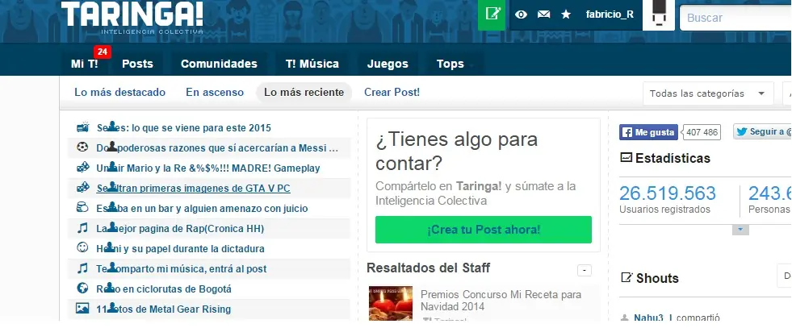Open Premios Concurso Mi Receta para Navidad 2014

(x=501, y=301)
